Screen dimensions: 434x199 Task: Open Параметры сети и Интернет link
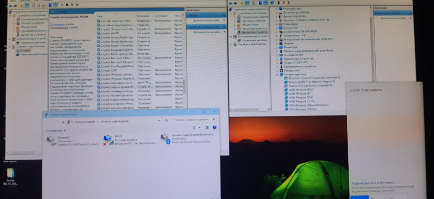point(373,183)
